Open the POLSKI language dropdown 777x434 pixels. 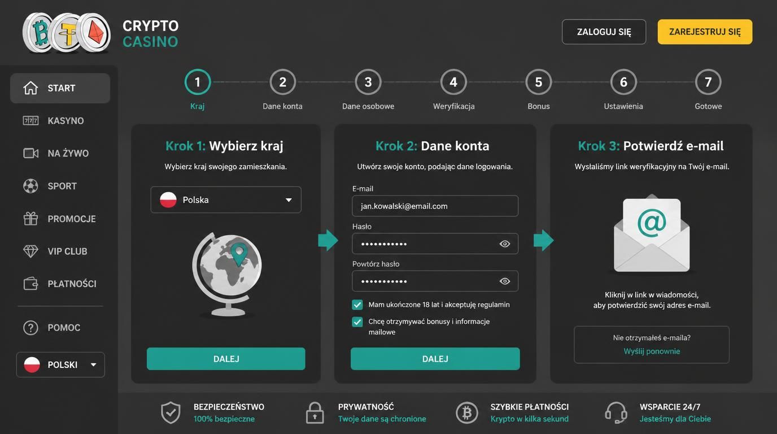[x=60, y=364]
